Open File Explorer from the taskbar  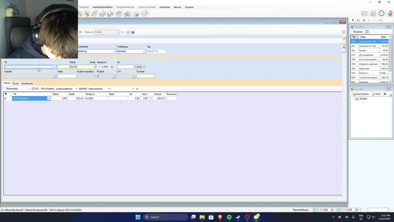(202, 217)
